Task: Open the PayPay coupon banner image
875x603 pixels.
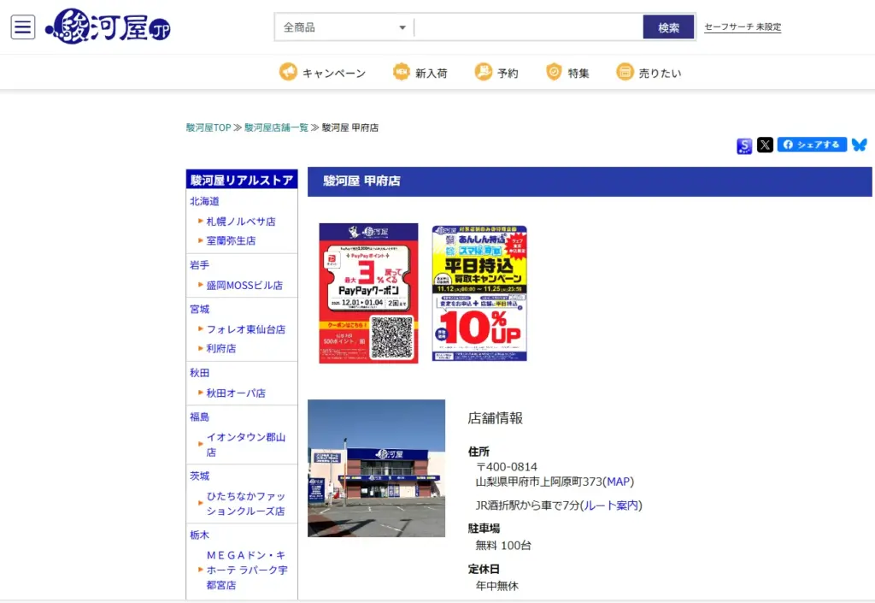Action: point(368,293)
